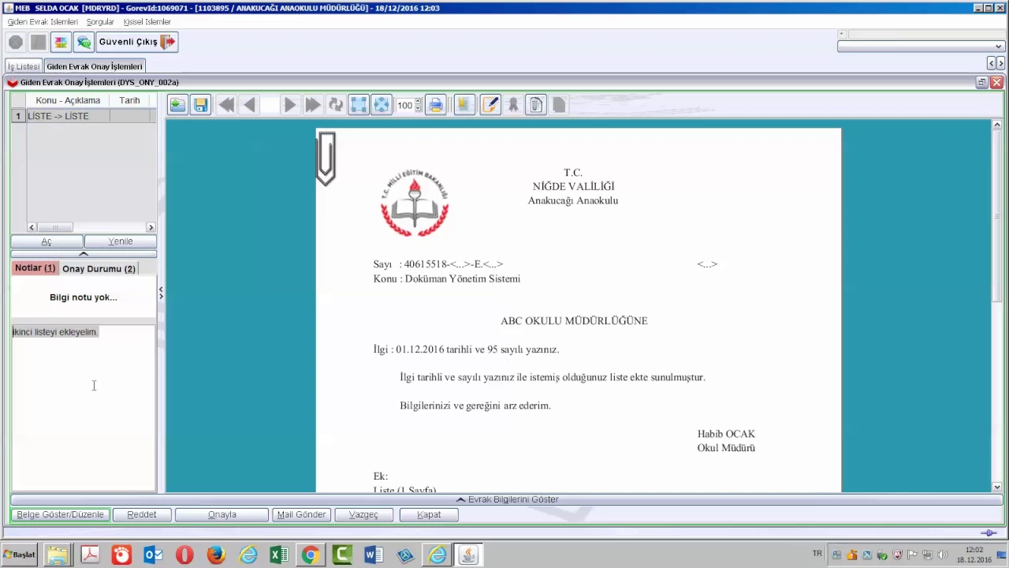Click scroll down arrow of document view
The image size is (1009, 568).
[997, 487]
